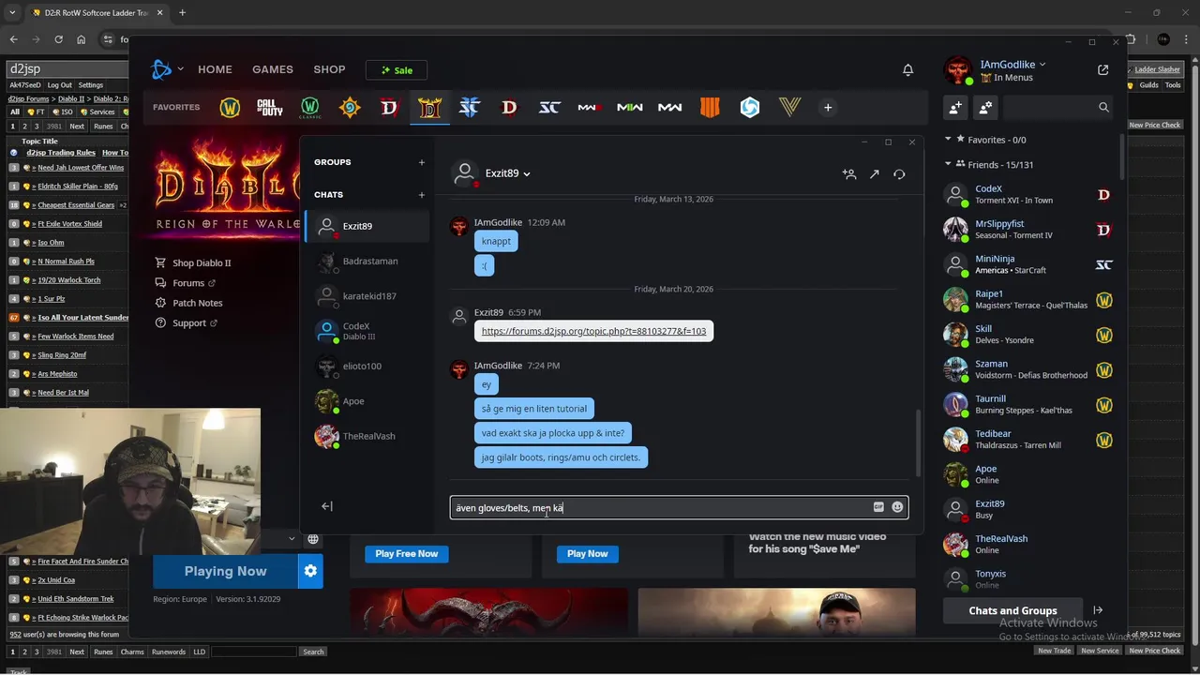The height and width of the screenshot is (675, 1200).
Task: Switch to the GAMES tab
Action: (x=273, y=69)
